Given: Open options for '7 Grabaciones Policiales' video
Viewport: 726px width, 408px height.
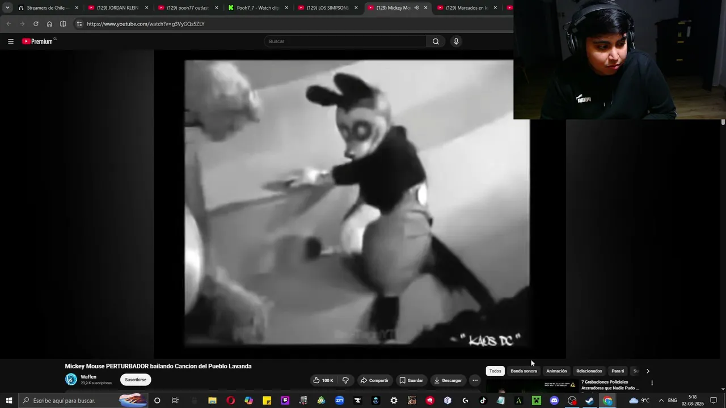Looking at the screenshot, I should pos(652,383).
